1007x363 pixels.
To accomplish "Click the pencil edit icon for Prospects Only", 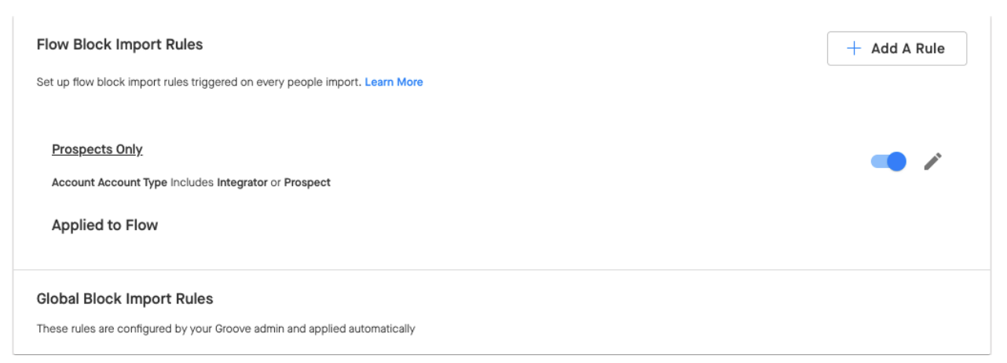I will (x=932, y=161).
